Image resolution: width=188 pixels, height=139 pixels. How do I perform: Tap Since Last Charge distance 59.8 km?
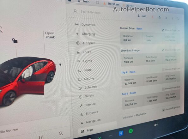tap(128, 62)
